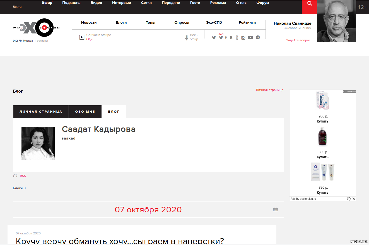Open the VKontakte icon
Screen dimensions: 369x245
(231, 38)
